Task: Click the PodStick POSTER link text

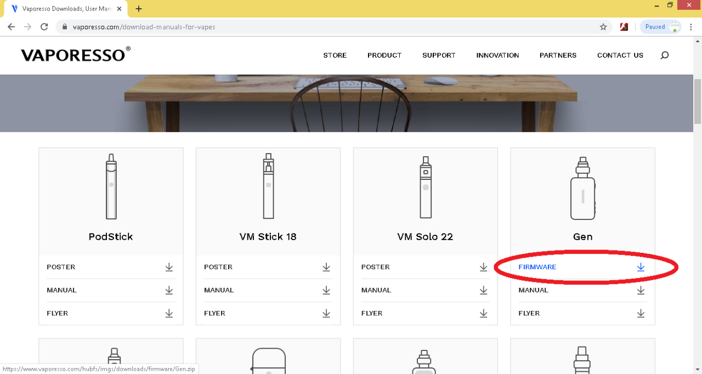Action: [61, 267]
